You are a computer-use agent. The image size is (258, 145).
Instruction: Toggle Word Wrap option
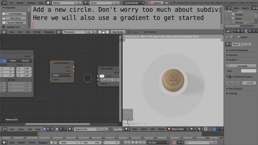[14, 18]
